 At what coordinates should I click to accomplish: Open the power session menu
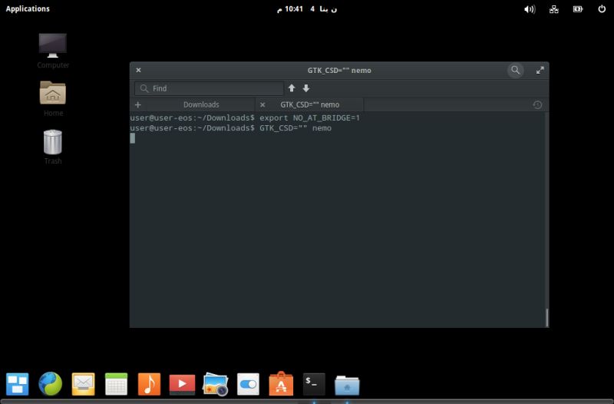(602, 8)
